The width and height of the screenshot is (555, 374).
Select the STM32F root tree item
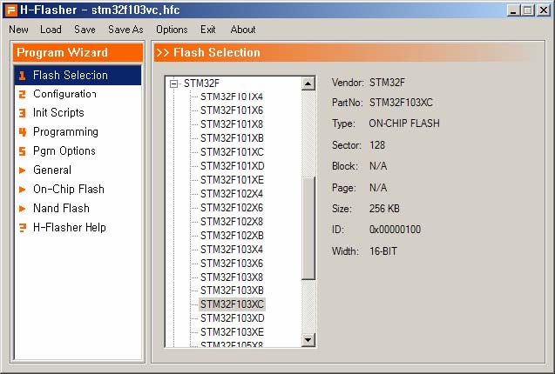click(x=201, y=83)
